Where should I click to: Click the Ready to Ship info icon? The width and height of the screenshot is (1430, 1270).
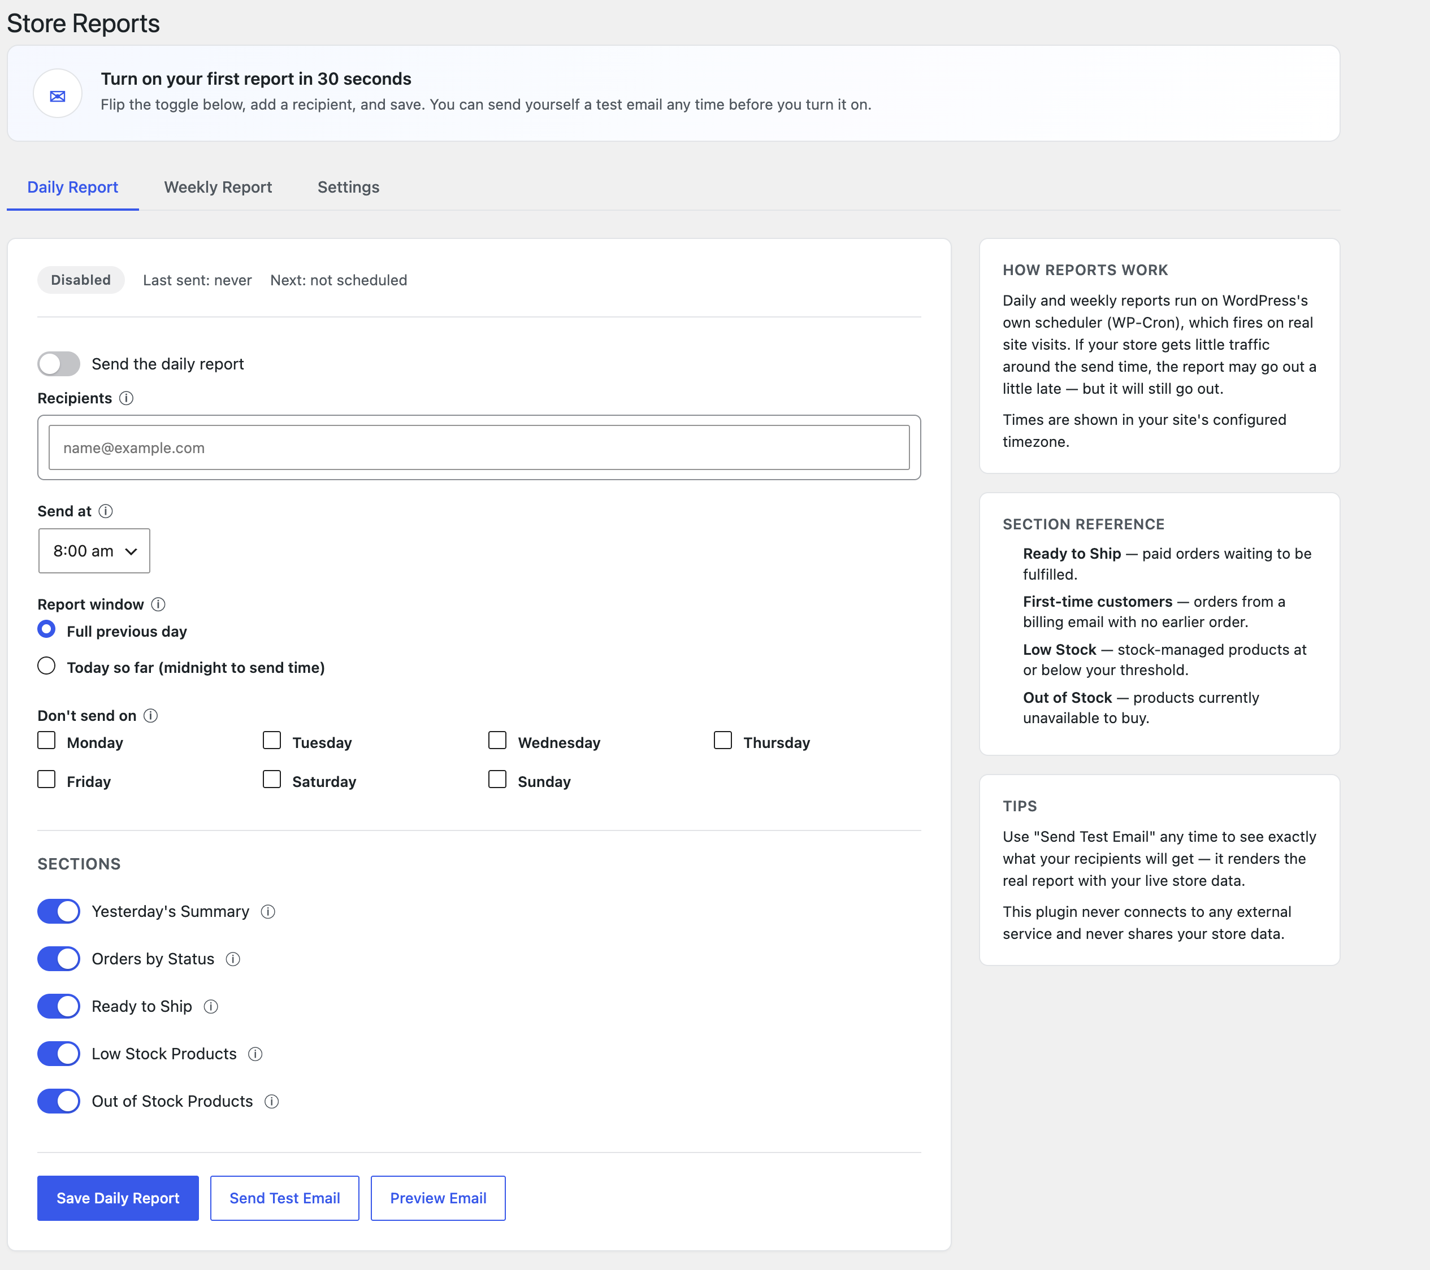coord(211,1006)
